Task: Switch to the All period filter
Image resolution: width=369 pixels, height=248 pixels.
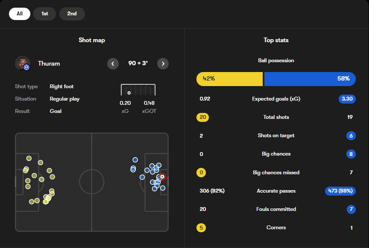Action: pos(20,14)
